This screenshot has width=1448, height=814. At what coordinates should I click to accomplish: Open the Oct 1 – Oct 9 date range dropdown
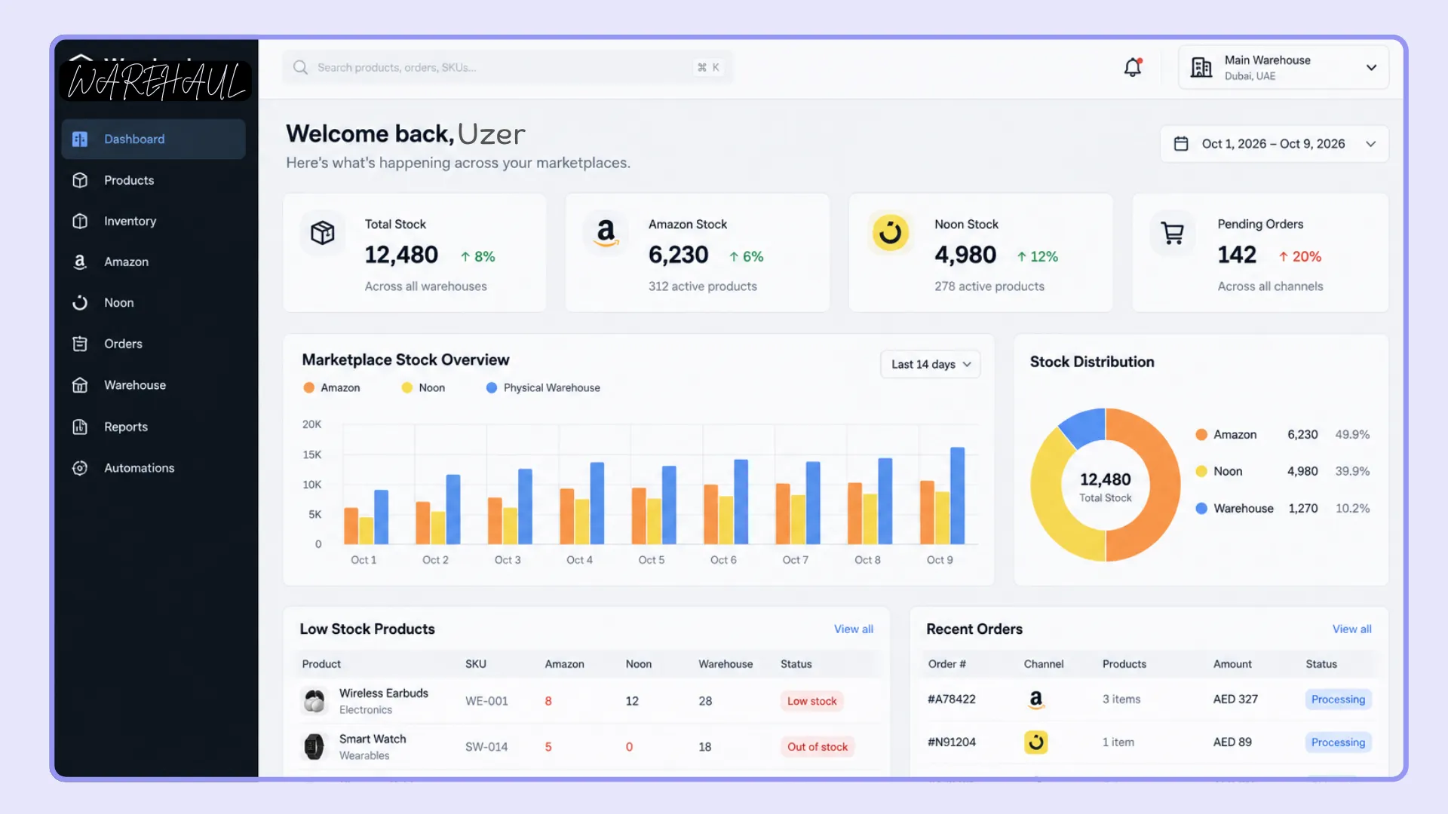(x=1274, y=143)
